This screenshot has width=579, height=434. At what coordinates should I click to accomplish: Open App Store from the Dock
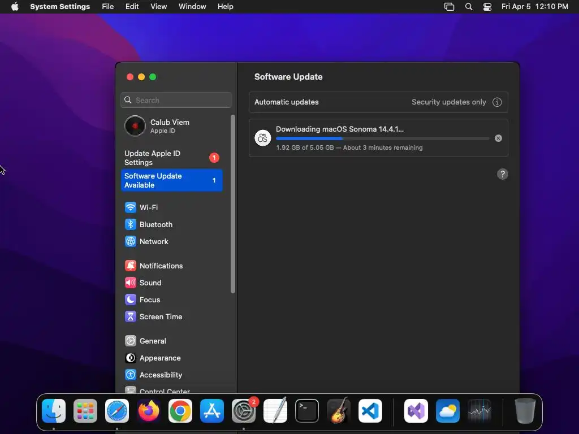click(212, 411)
